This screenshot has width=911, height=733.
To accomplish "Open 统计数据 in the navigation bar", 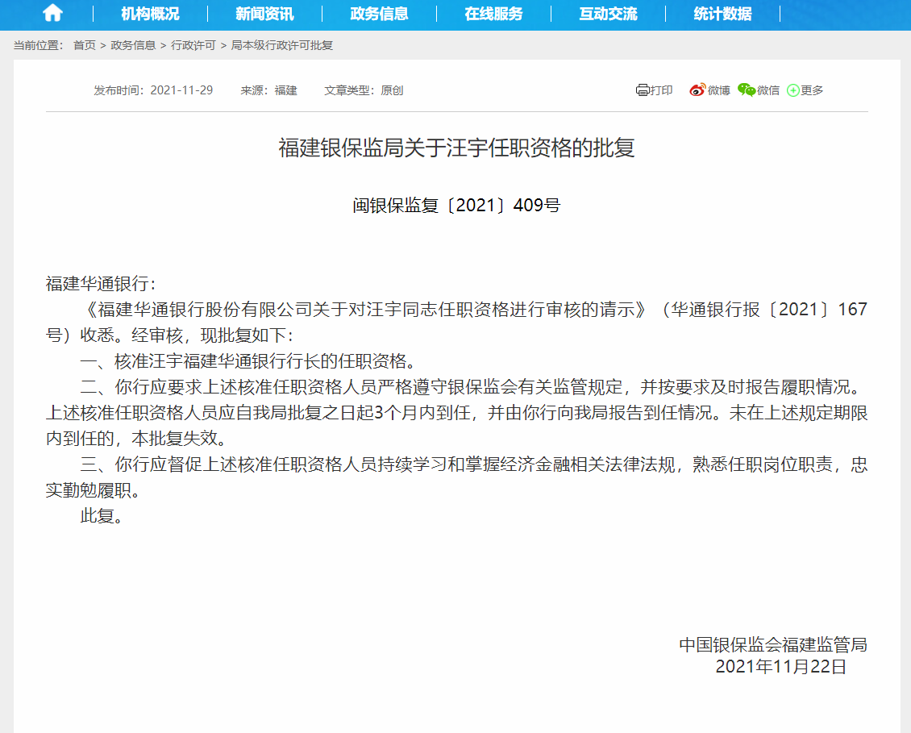I will [x=722, y=14].
